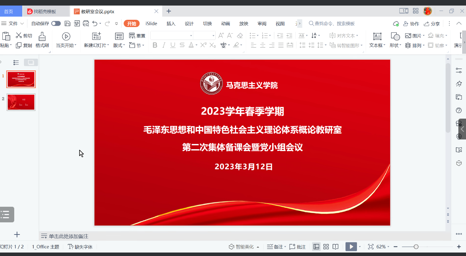Viewport: 466px width, 256px height.
Task: Switch to outline view in slide panel
Action: [16, 62]
